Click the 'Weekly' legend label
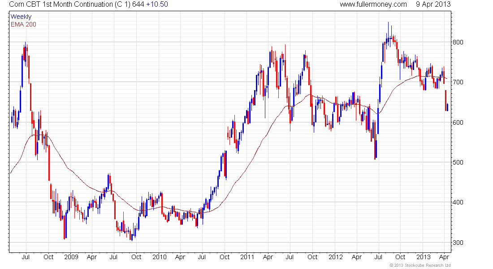 point(21,17)
